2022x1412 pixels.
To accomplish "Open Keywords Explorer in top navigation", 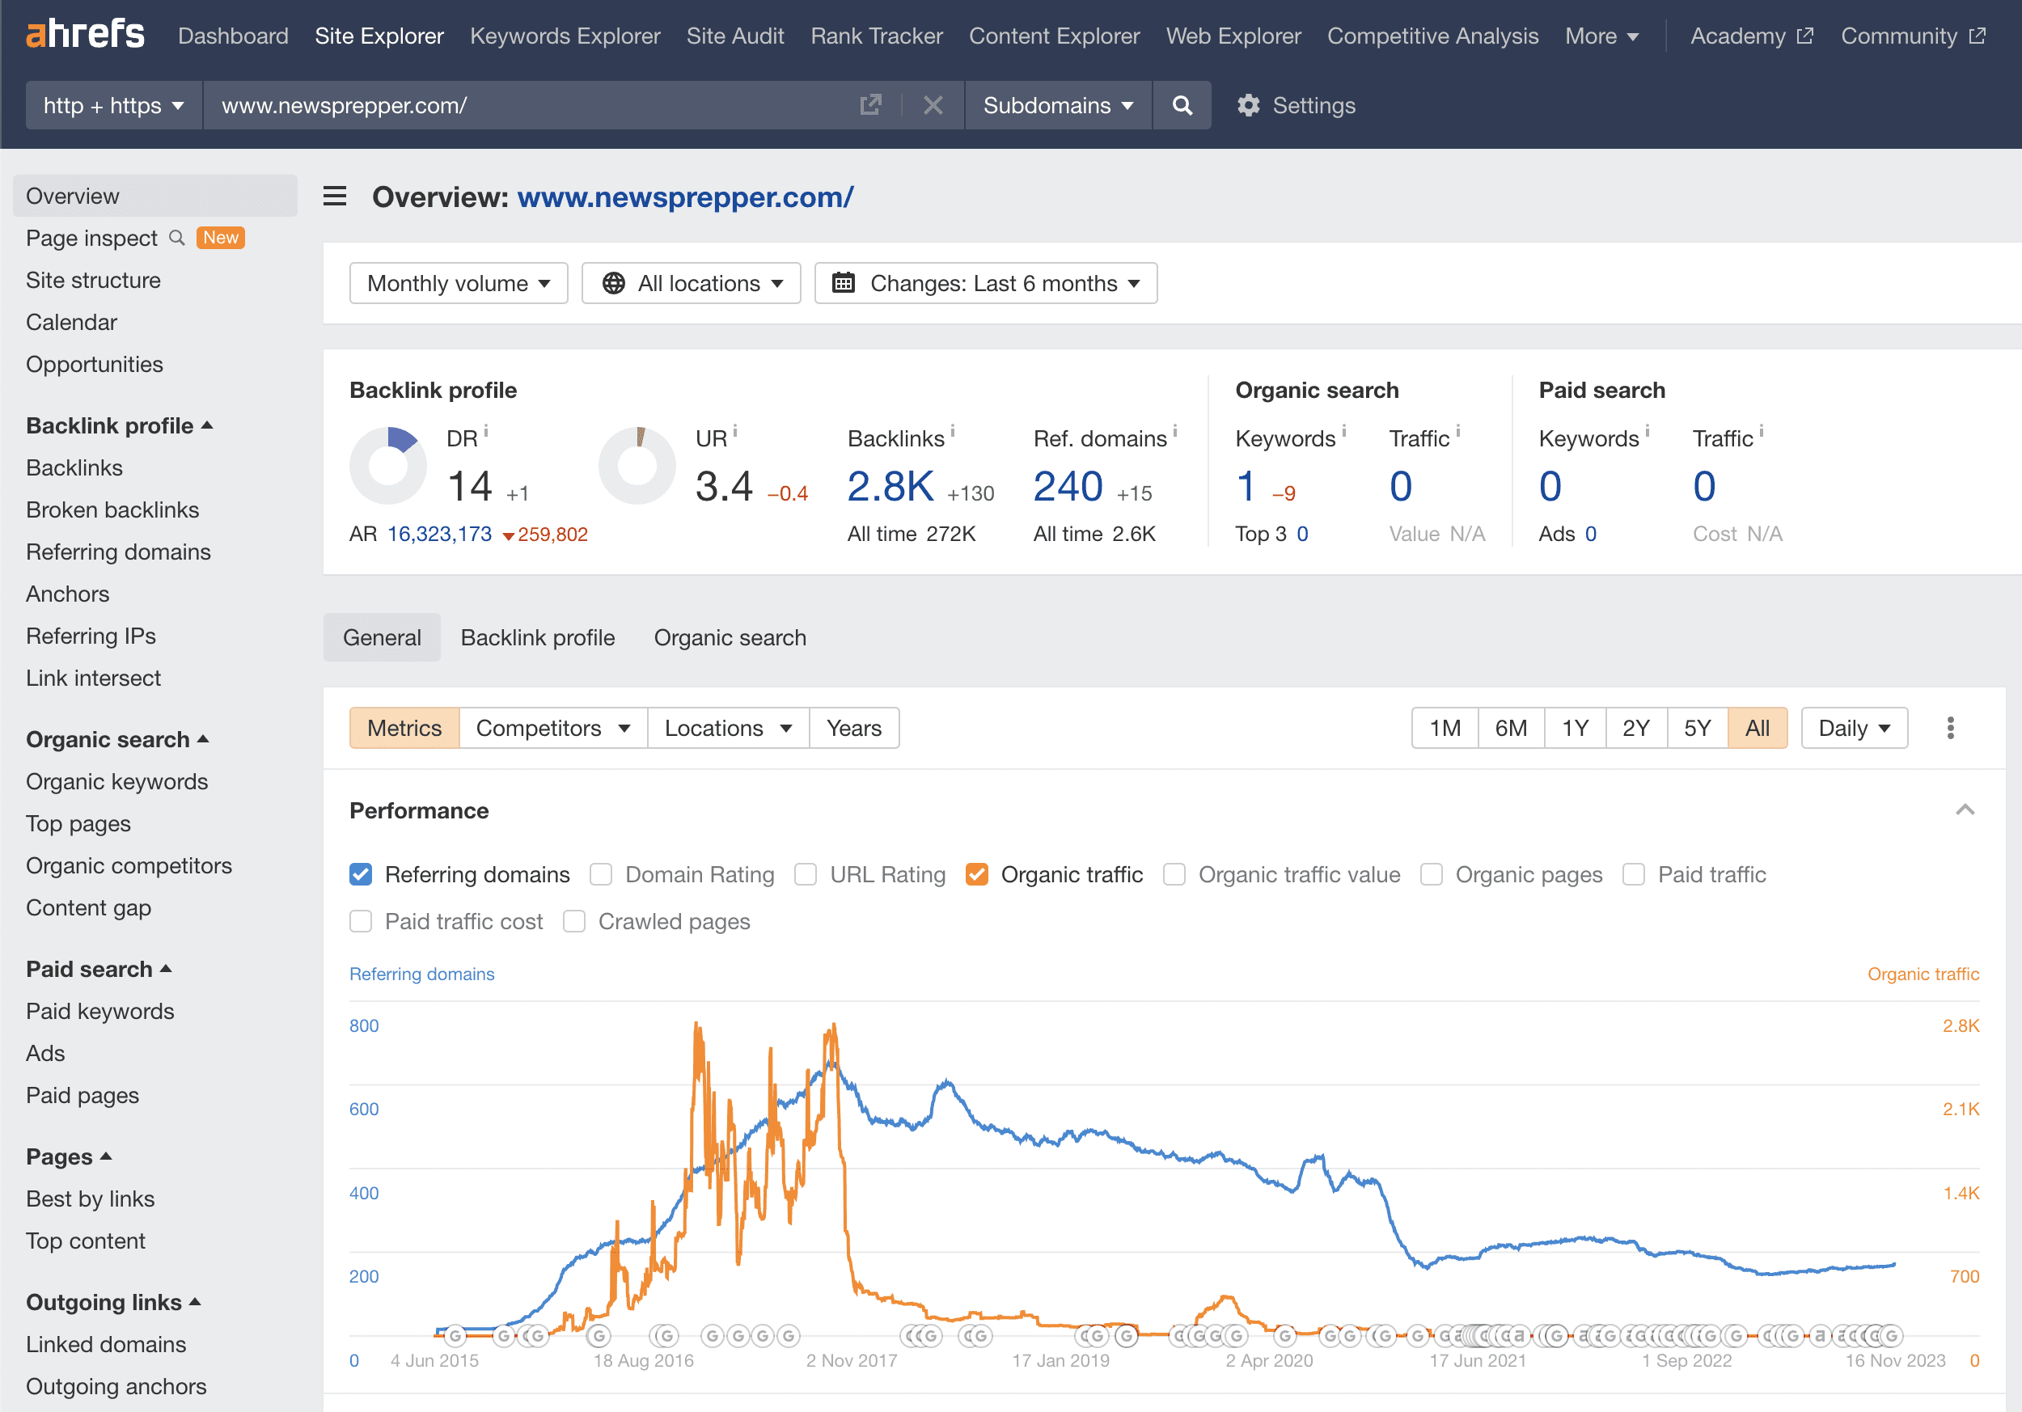I will pyautogui.click(x=565, y=36).
